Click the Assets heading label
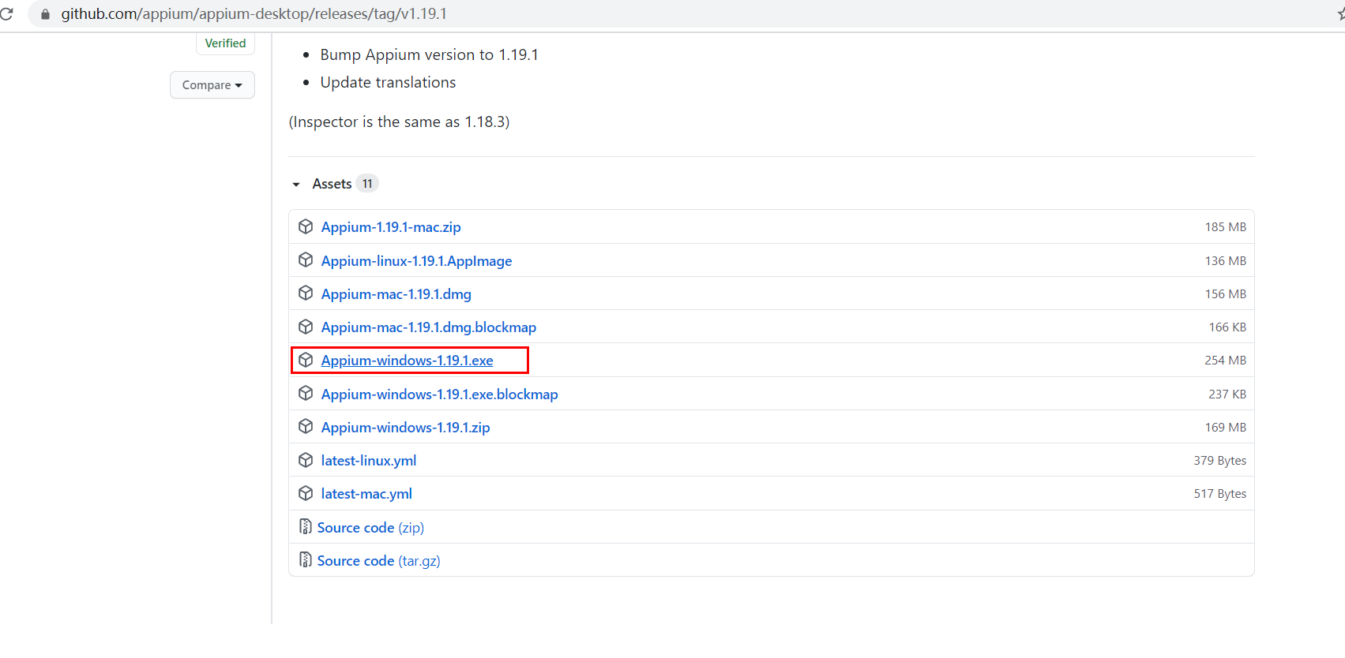This screenshot has height=658, width=1345. (332, 184)
